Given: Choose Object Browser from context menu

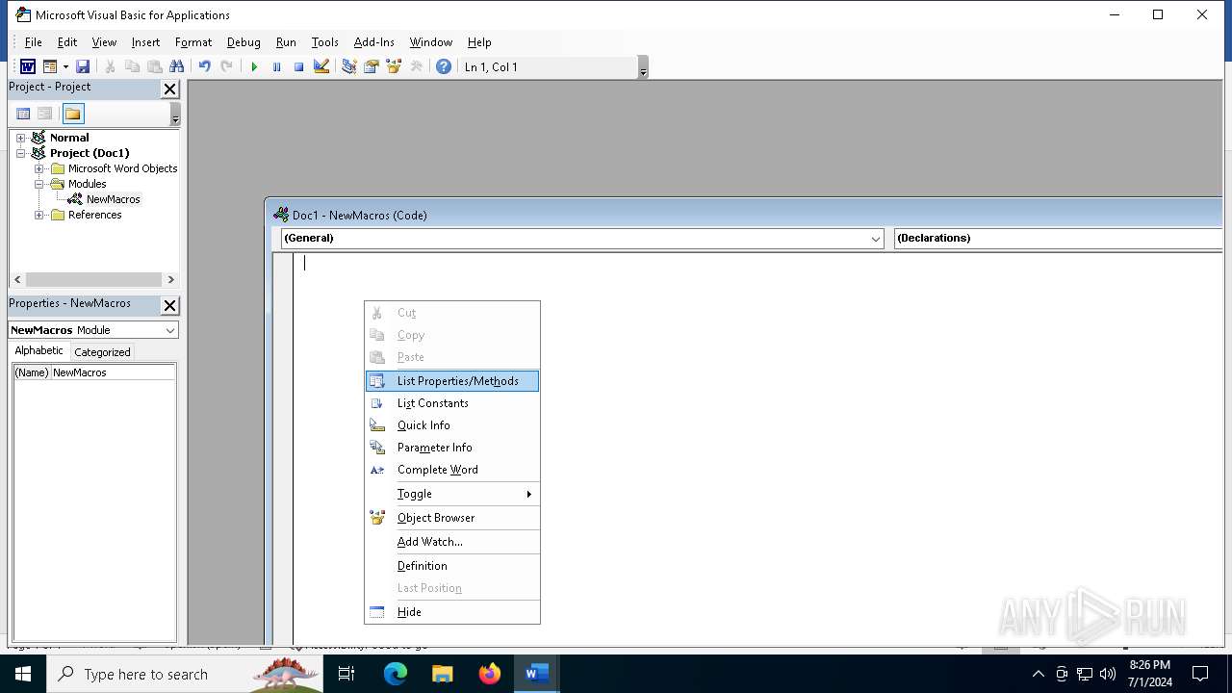Looking at the screenshot, I should coord(452,518).
